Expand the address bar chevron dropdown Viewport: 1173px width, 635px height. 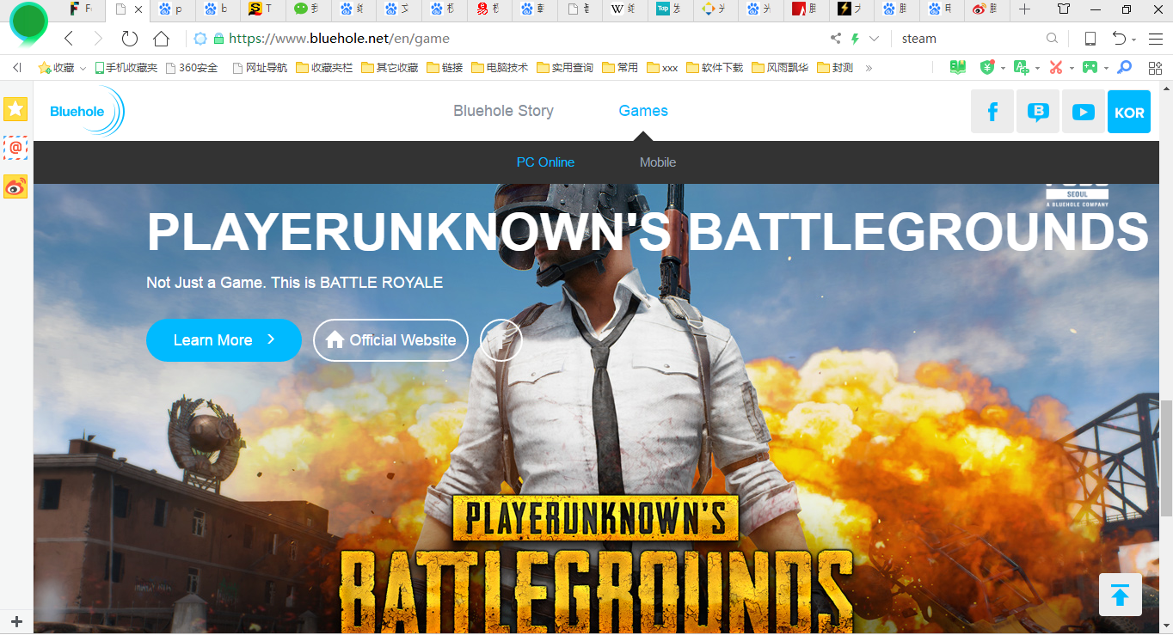pyautogui.click(x=874, y=39)
